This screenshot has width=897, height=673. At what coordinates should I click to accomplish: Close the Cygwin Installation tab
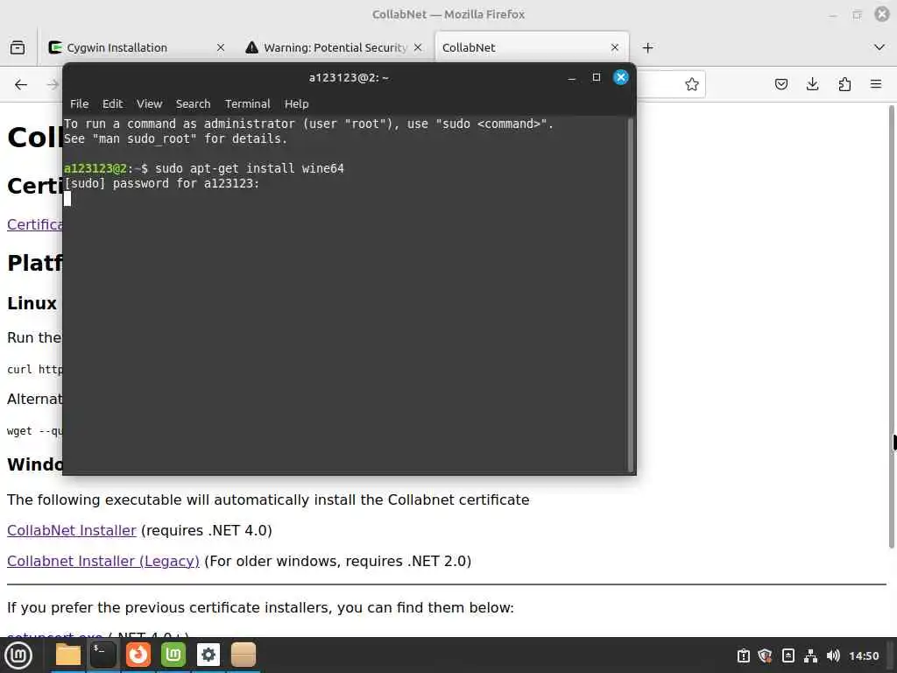221,47
